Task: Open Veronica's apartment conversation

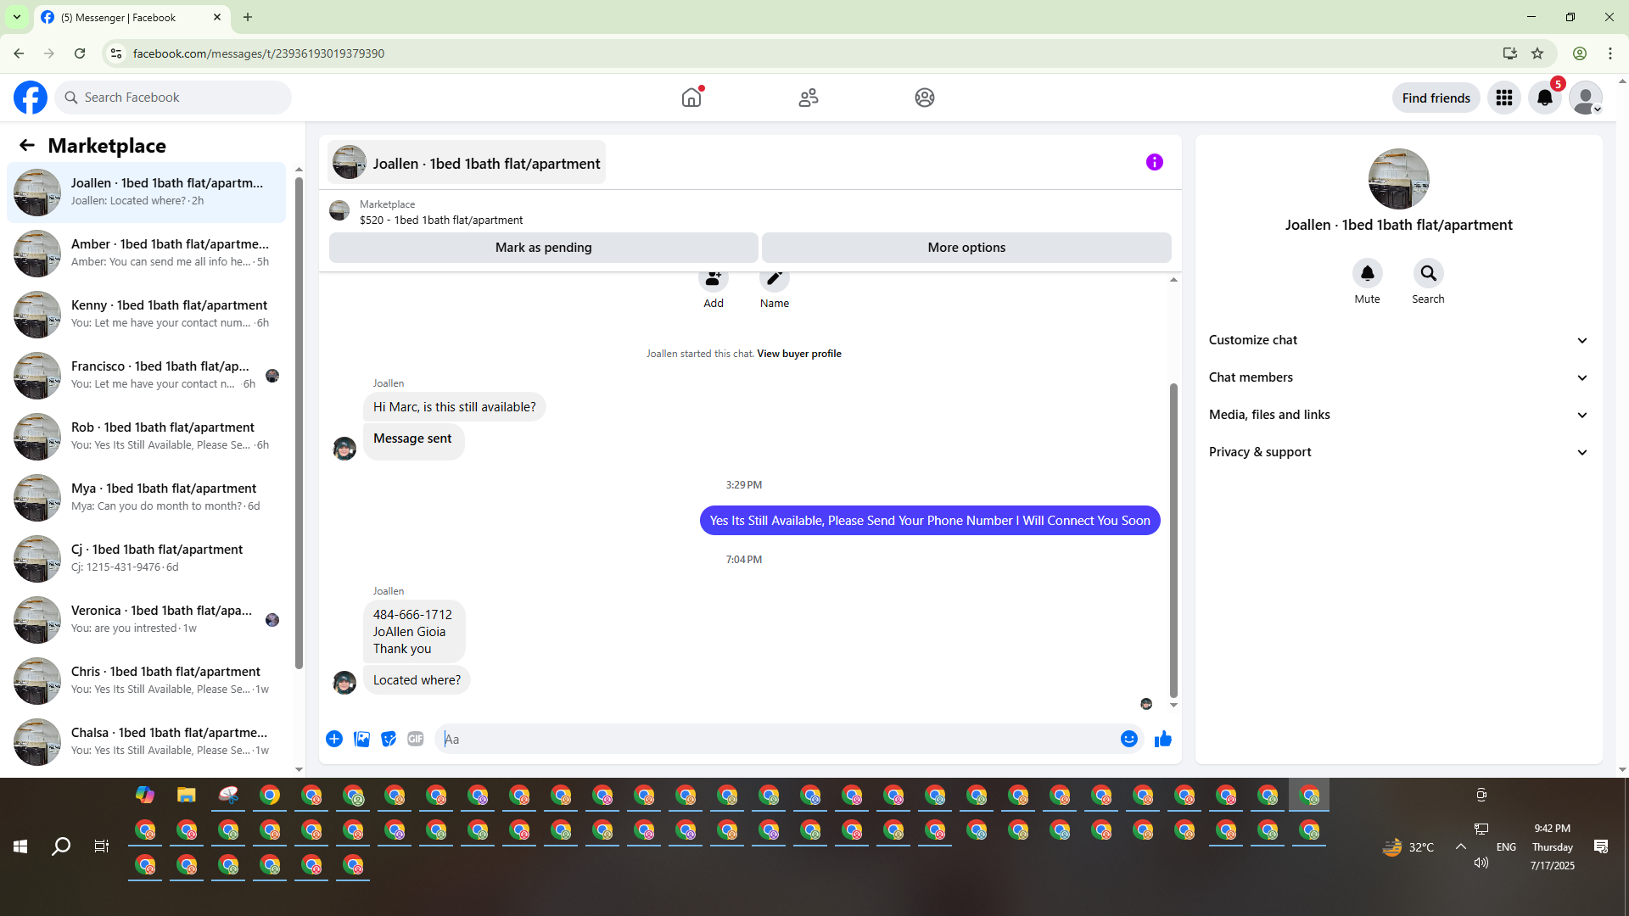Action: (146, 620)
